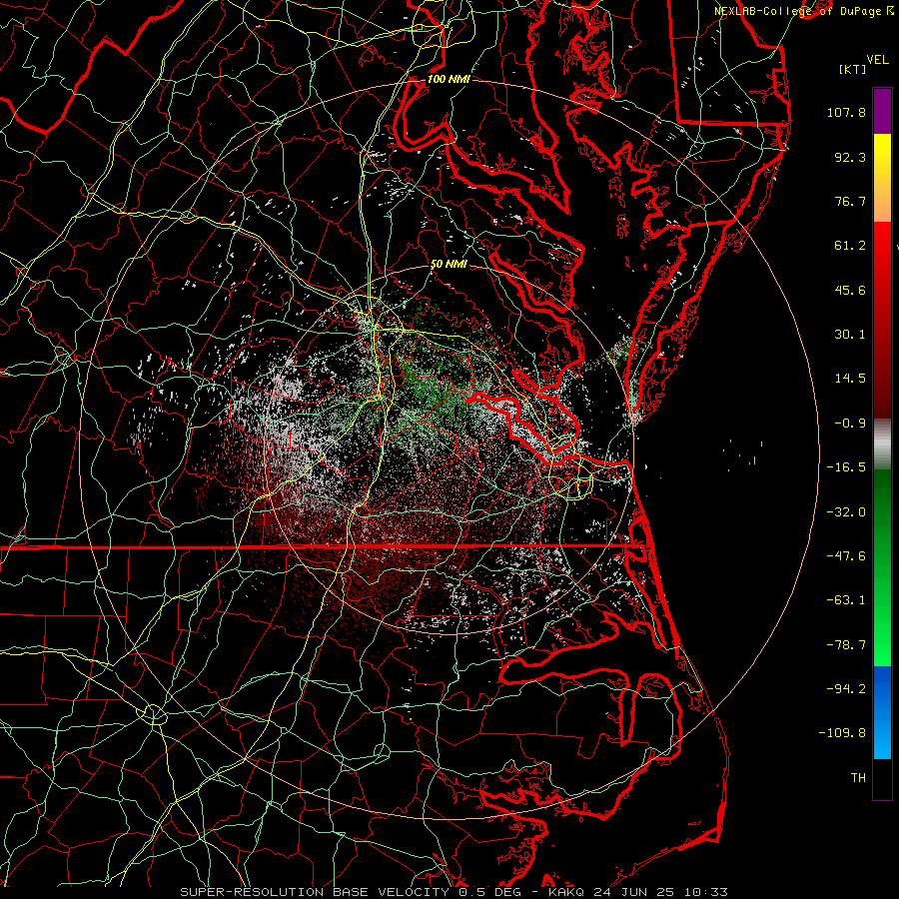Click the 92.3 velocity scale value
899x899 pixels.
click(x=850, y=157)
